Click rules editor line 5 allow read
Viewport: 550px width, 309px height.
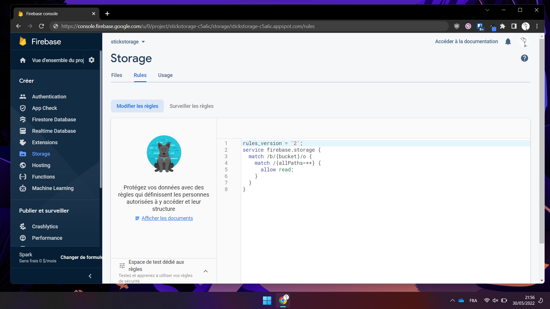(277, 170)
